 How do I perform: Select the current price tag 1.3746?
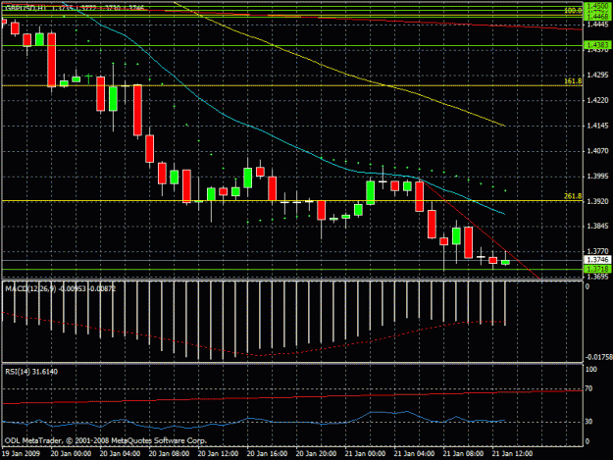[597, 260]
